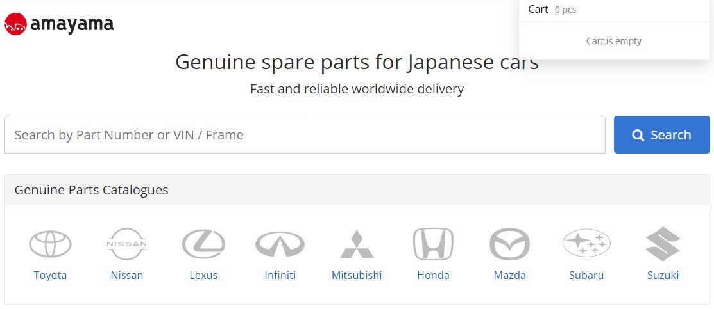Follow the Subaru text link
714x309 pixels.
point(586,275)
